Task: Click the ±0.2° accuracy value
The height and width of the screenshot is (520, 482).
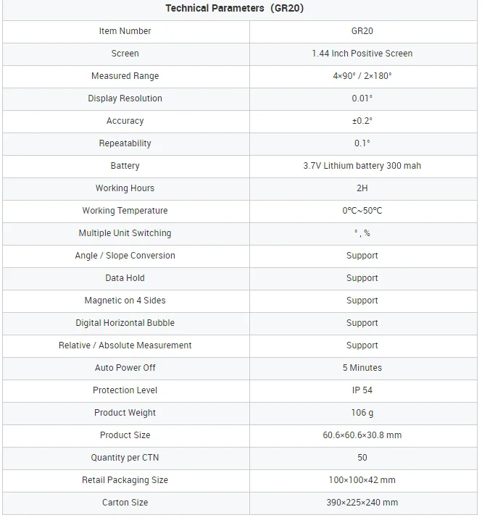Action: pyautogui.click(x=362, y=121)
